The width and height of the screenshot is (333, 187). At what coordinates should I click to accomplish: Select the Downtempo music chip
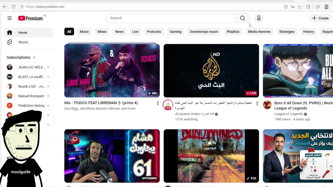[x=204, y=32]
